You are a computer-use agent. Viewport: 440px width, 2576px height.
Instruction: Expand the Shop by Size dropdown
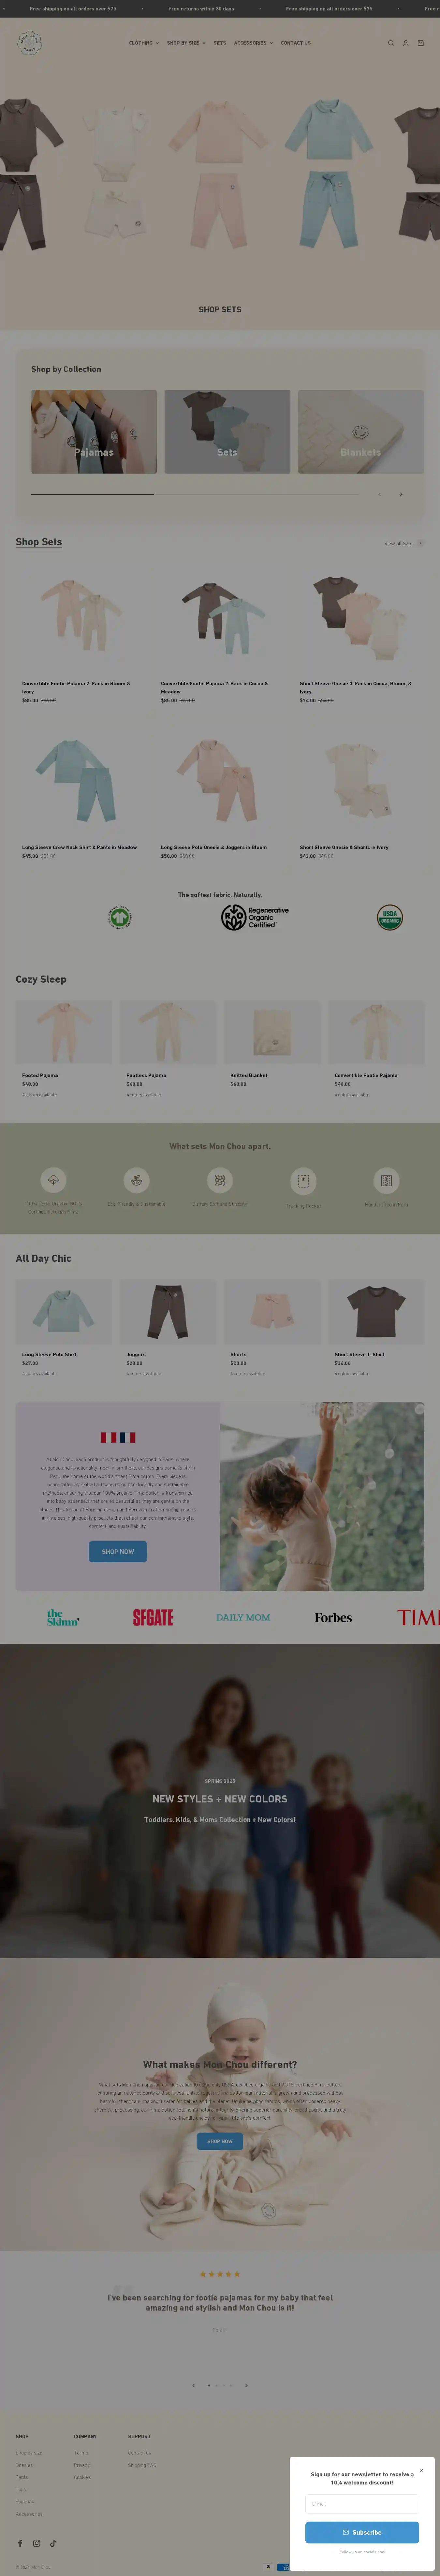point(186,43)
